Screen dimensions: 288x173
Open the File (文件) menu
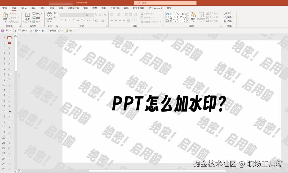click(5, 8)
